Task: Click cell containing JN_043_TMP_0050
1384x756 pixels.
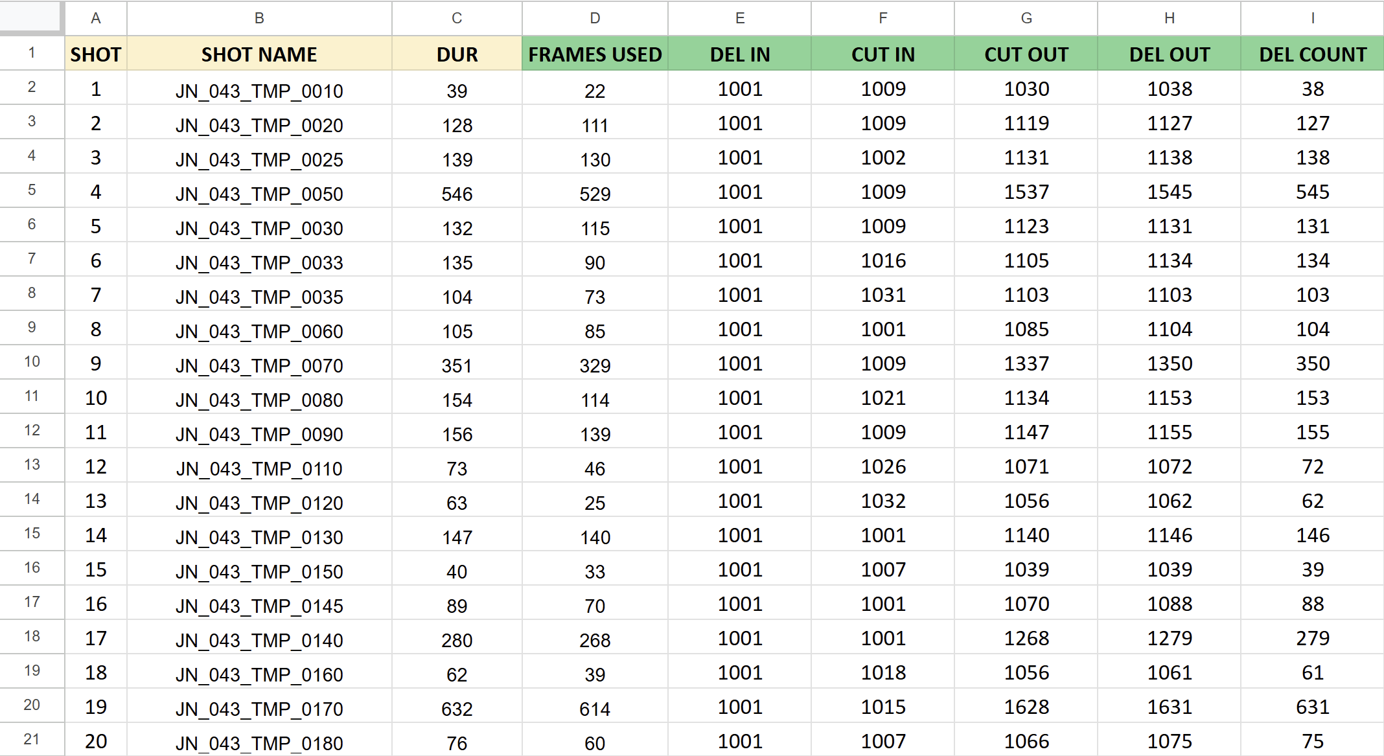Action: point(259,194)
